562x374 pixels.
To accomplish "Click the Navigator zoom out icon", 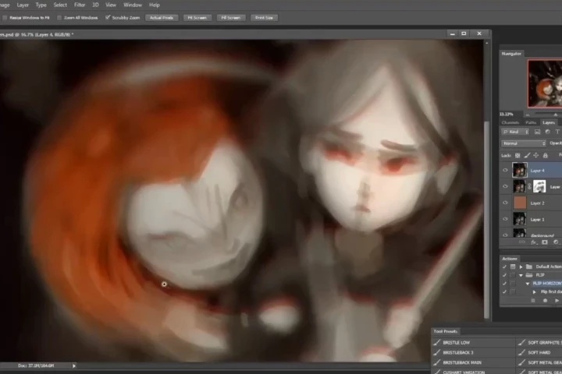I will tap(528, 115).
